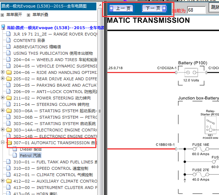The image size is (219, 195).
Task: Open ABBREVIATIONS 缩略语 page
Action: click(37, 47)
